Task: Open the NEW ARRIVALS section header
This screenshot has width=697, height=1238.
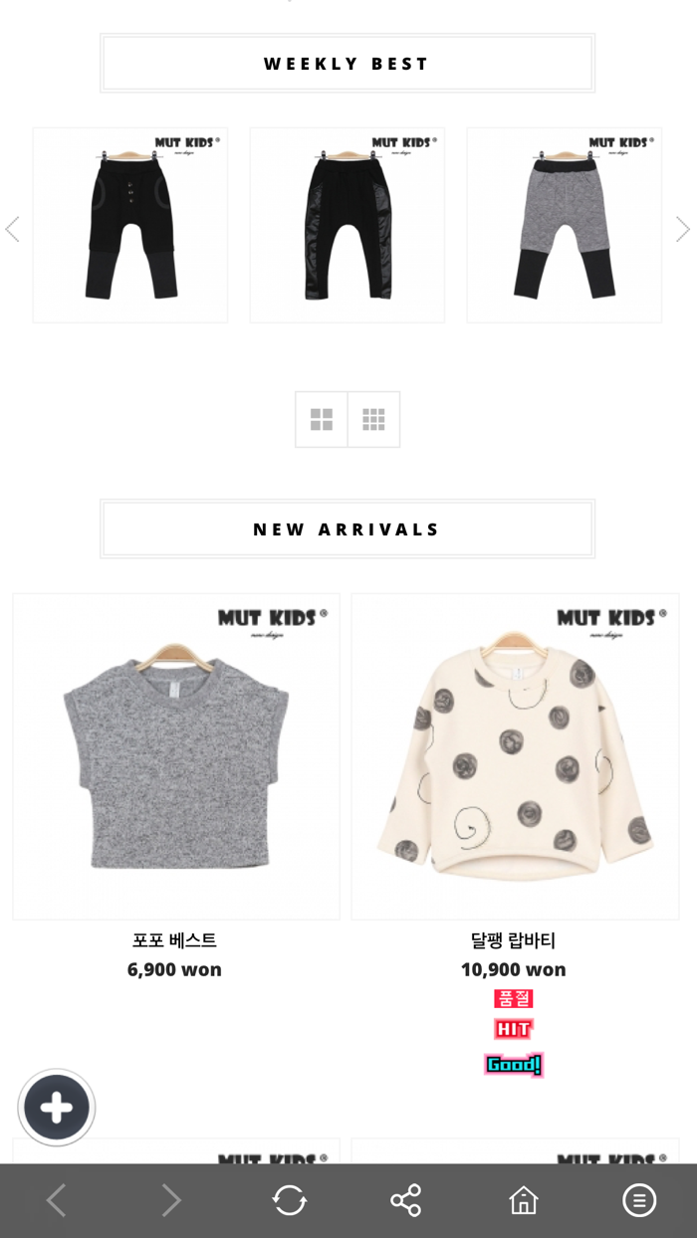Action: click(348, 529)
